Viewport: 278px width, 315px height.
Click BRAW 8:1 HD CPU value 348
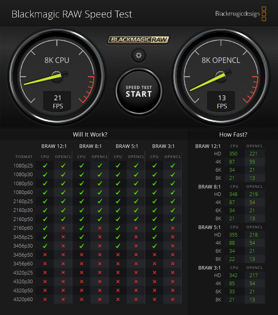pyautogui.click(x=233, y=194)
